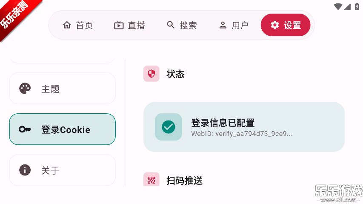Select the 设置 settings tab
Screen dimensions: 363x204
tap(286, 25)
